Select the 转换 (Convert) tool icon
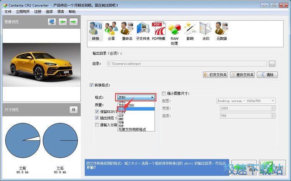This screenshot has height=181, width=291. point(95,31)
